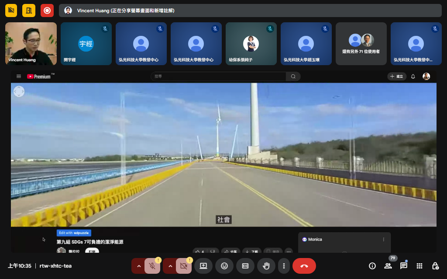Click the channel avatar under video title
This screenshot has width=447, height=279.
coord(61,251)
